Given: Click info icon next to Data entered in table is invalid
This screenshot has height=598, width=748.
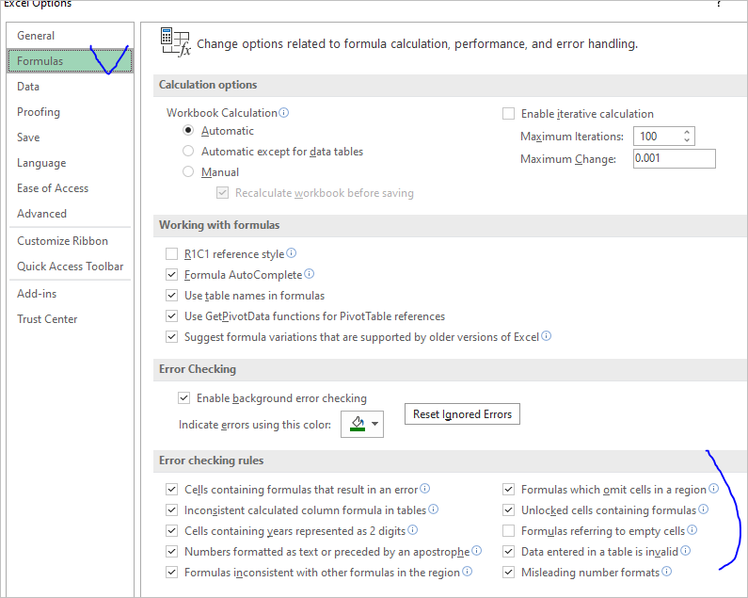Looking at the screenshot, I should (686, 551).
